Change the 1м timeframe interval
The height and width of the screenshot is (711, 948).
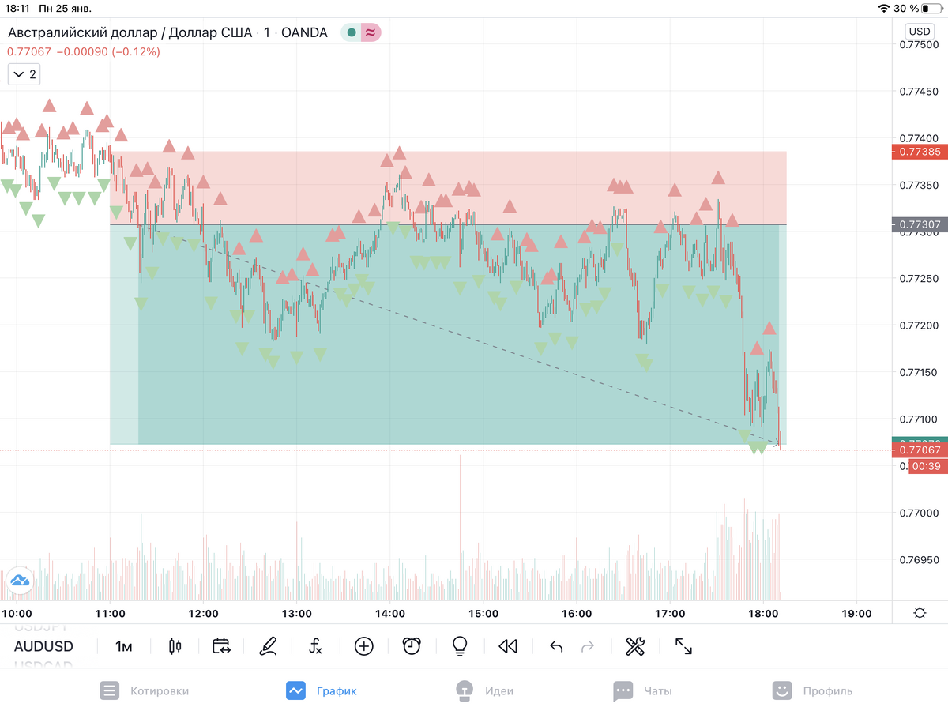point(123,646)
